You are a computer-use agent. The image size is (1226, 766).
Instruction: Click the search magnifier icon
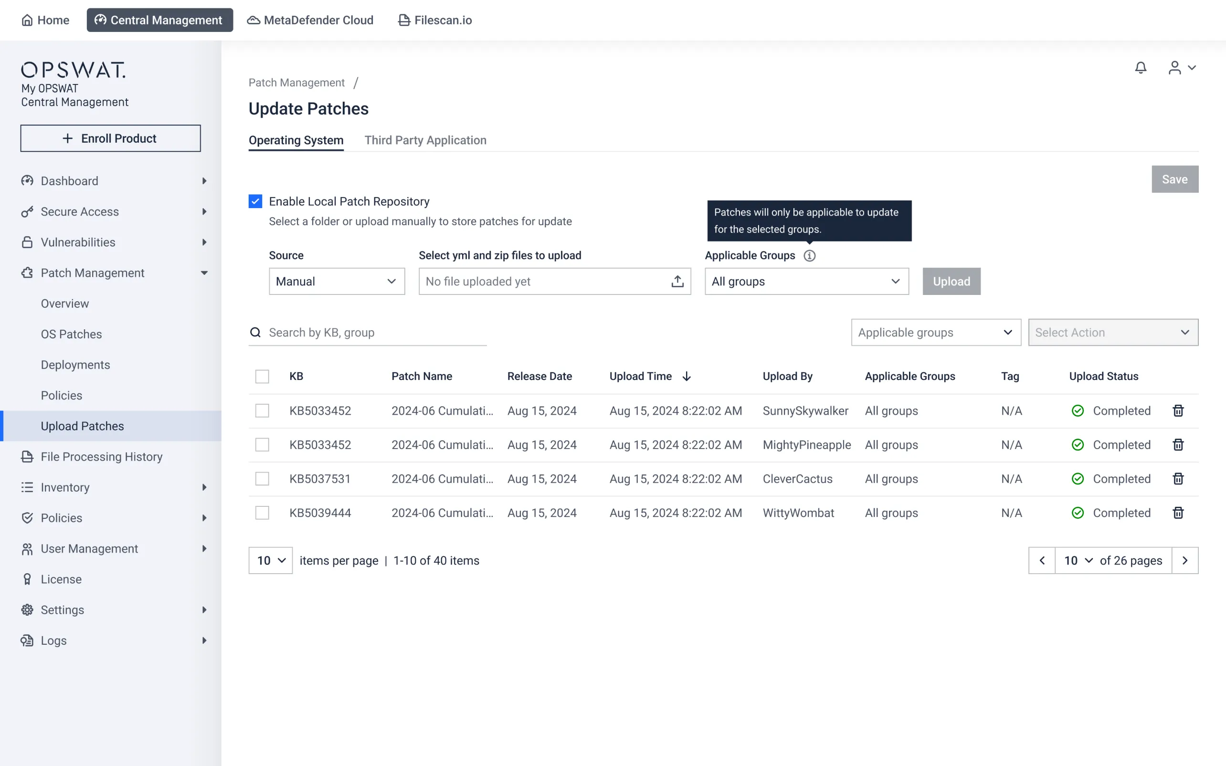255,332
